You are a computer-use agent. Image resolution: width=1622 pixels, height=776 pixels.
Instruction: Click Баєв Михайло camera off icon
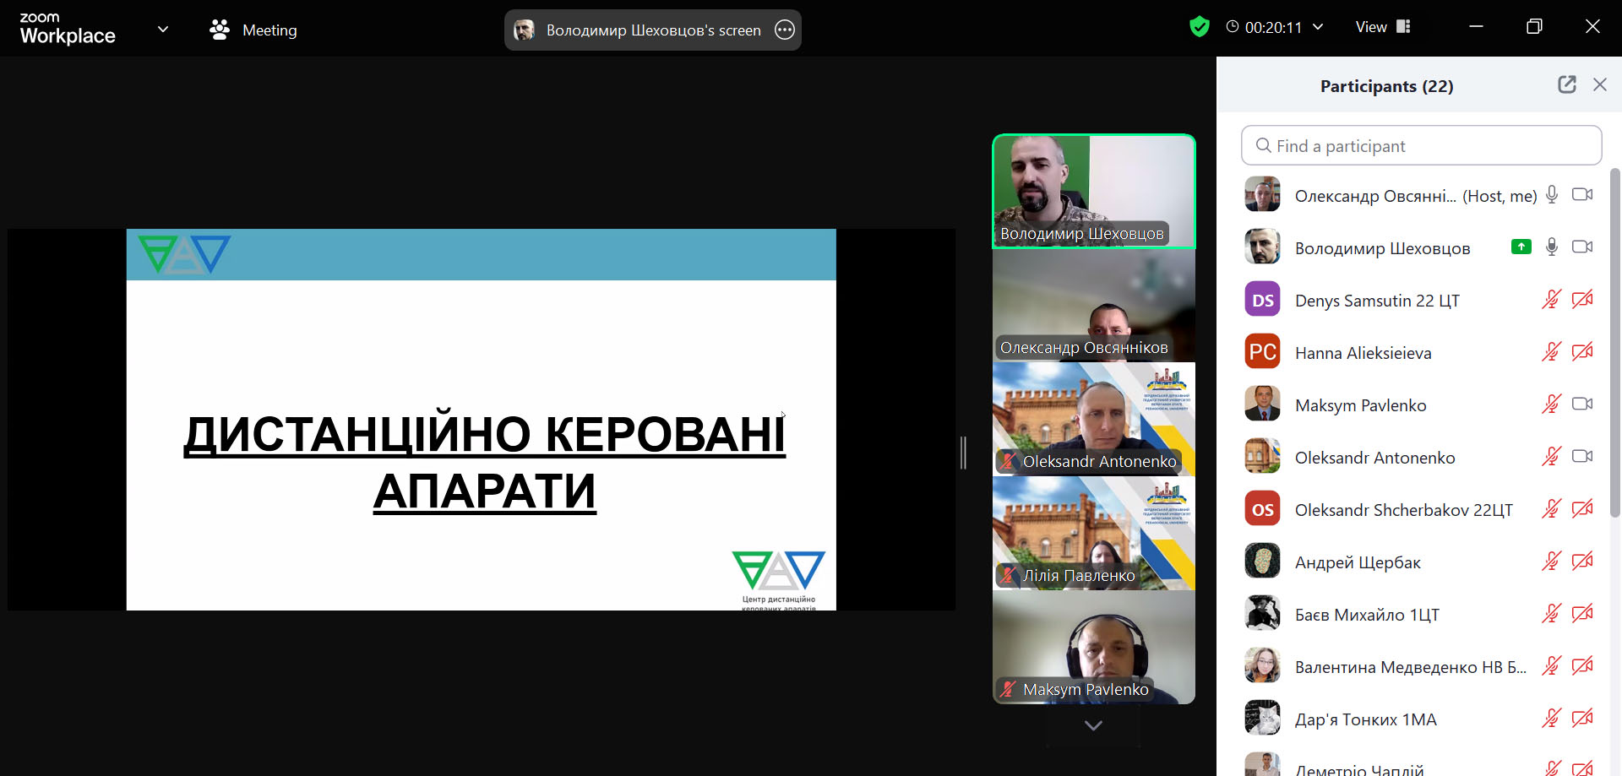pos(1582,614)
